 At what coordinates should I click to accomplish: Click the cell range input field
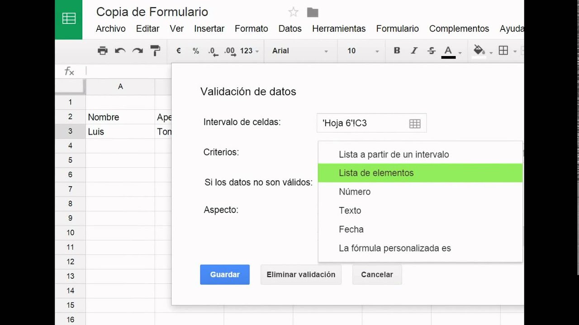(x=362, y=123)
